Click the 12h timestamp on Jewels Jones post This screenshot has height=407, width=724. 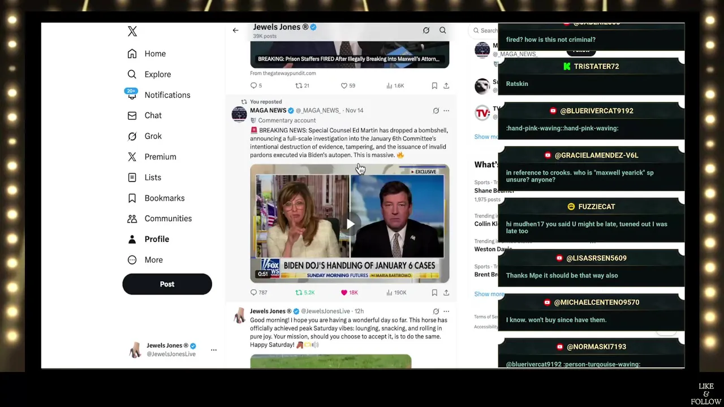pyautogui.click(x=359, y=311)
